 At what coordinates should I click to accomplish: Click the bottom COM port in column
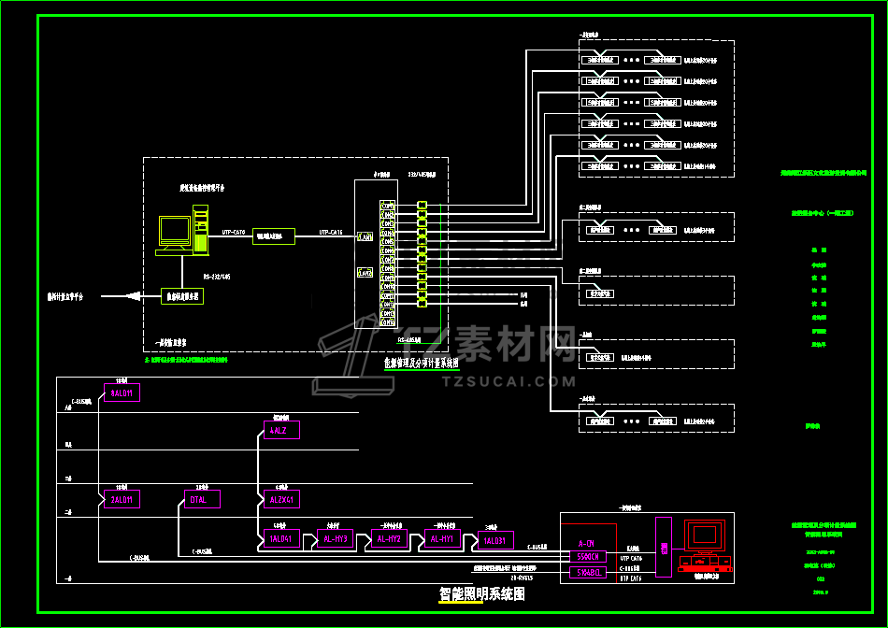point(387,322)
